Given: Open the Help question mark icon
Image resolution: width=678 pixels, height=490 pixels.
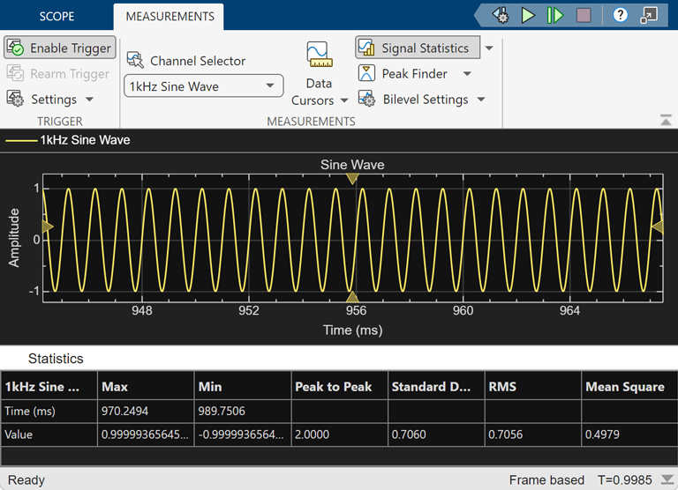Looking at the screenshot, I should click(x=620, y=15).
